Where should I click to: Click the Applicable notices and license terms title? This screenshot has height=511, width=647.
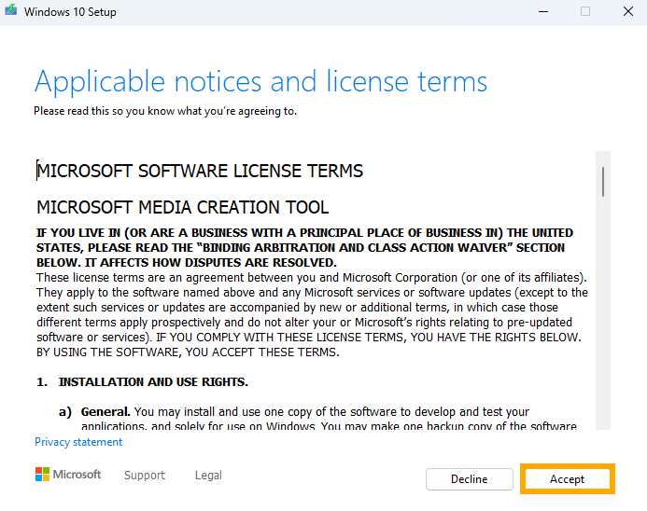point(261,82)
